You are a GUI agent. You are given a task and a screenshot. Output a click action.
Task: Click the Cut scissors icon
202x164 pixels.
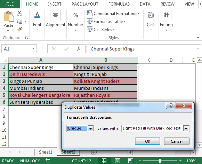[19, 13]
